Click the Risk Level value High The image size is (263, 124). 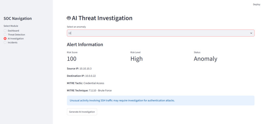[136, 59]
